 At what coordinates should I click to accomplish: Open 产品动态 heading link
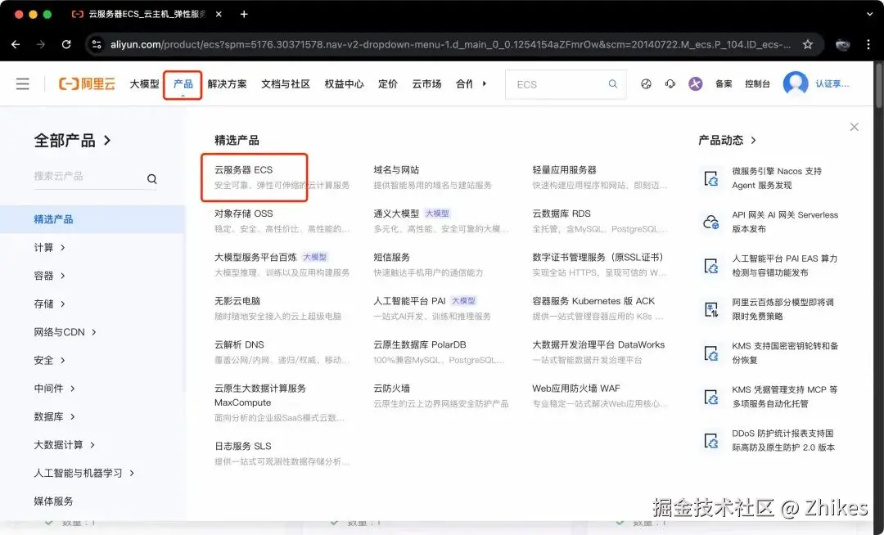tap(727, 140)
